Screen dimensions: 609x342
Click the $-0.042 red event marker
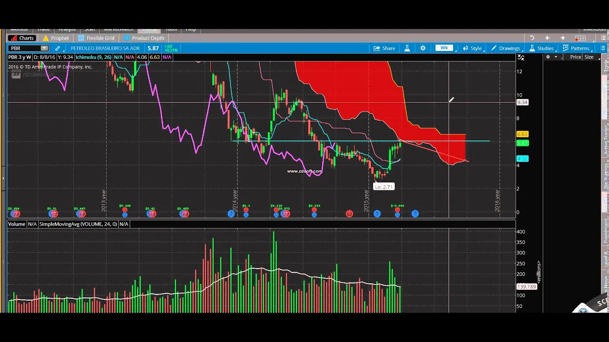(x=397, y=209)
